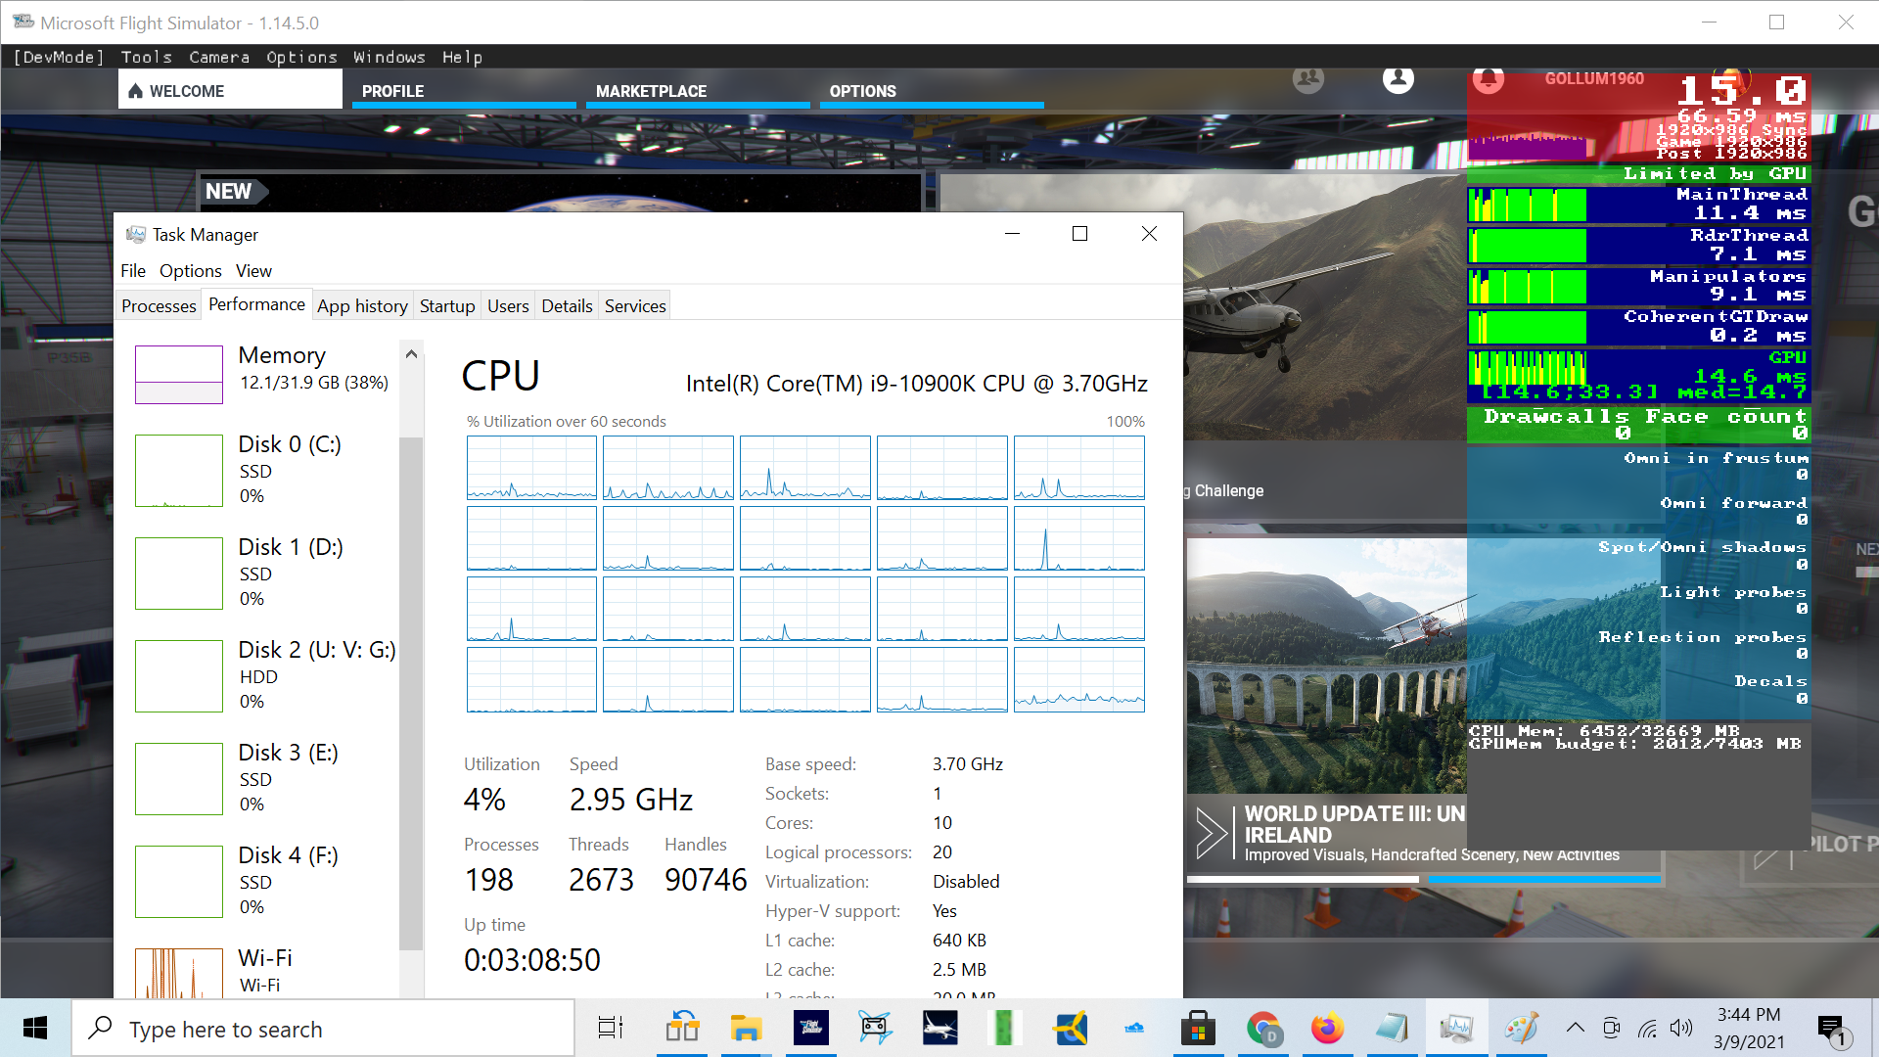Screen dimensions: 1879x1057
Task: Click the sidebar scroll-up arrow
Action: (x=411, y=354)
